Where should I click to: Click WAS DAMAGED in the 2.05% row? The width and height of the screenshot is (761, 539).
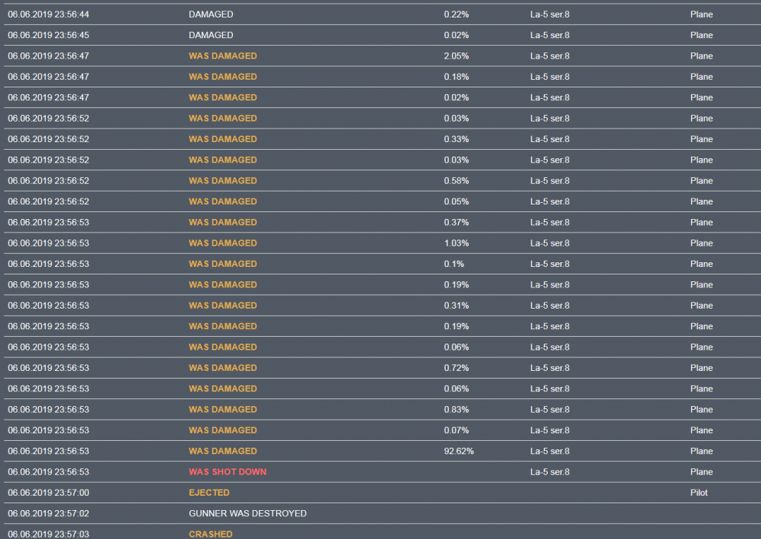tap(223, 56)
